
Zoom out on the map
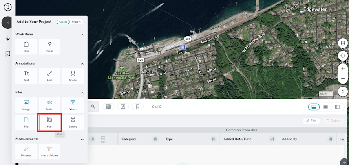pos(343,78)
